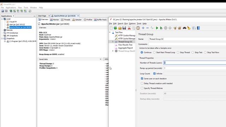Click the Test Plan flask icon in the JMeter tree
This screenshot has width=226, height=127.
[113, 32]
